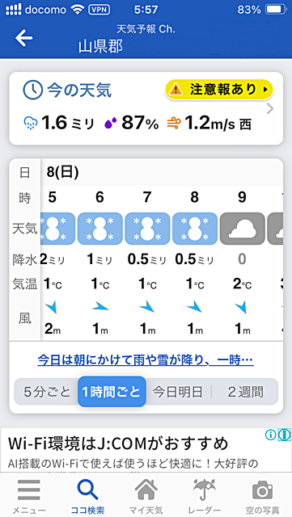Screen dimensions: 292x517
Task: Open the 注意報あり warning button
Action: point(219,89)
